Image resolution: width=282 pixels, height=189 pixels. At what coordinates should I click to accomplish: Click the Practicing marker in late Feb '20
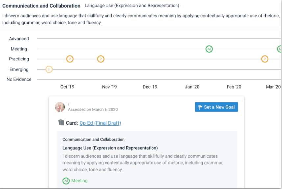click(x=265, y=59)
